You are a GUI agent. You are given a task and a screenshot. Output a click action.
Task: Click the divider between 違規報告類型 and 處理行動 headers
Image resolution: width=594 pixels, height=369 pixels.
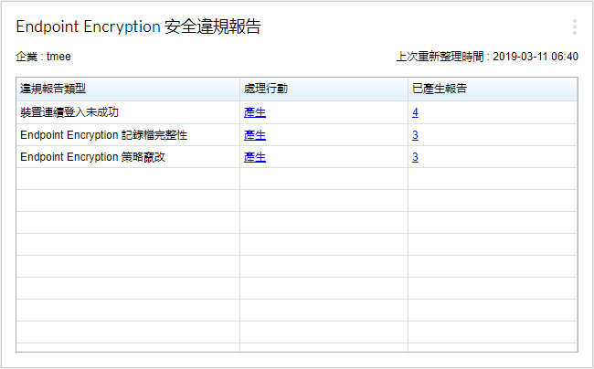coord(239,89)
